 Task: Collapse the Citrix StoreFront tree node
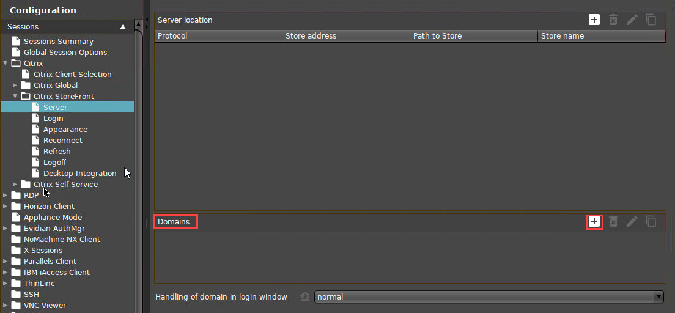(15, 97)
